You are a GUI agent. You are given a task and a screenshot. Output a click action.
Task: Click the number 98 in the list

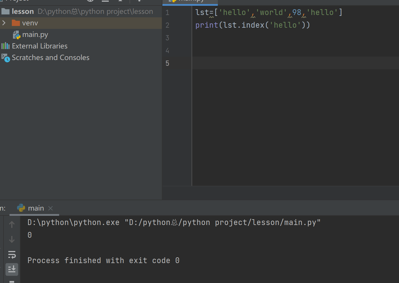tap(297, 12)
